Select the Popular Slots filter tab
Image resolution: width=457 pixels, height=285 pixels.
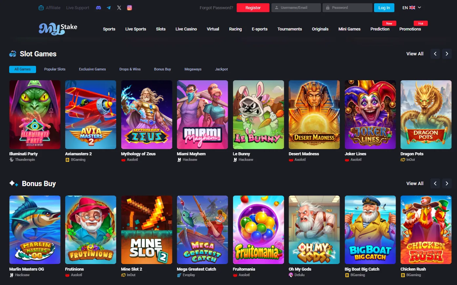click(55, 69)
